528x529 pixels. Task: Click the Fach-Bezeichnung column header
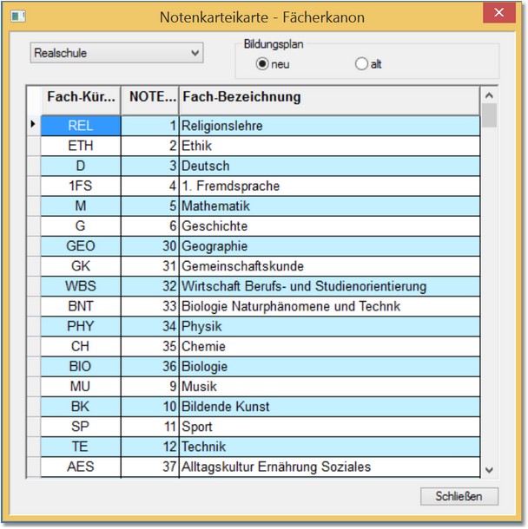coord(328,97)
